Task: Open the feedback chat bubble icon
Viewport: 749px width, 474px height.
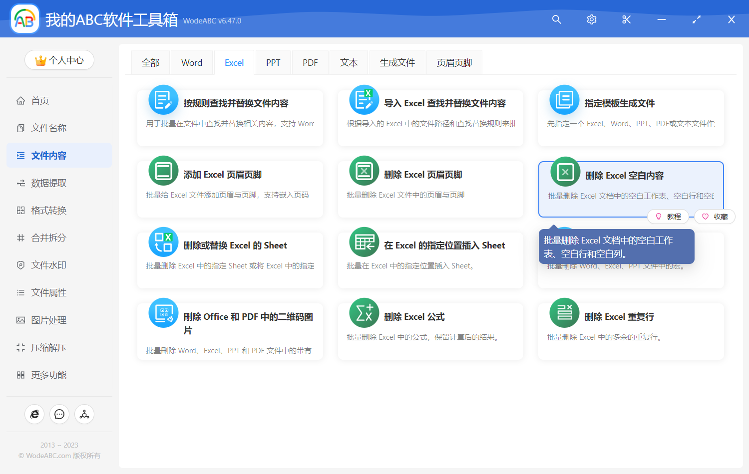Action: point(59,414)
